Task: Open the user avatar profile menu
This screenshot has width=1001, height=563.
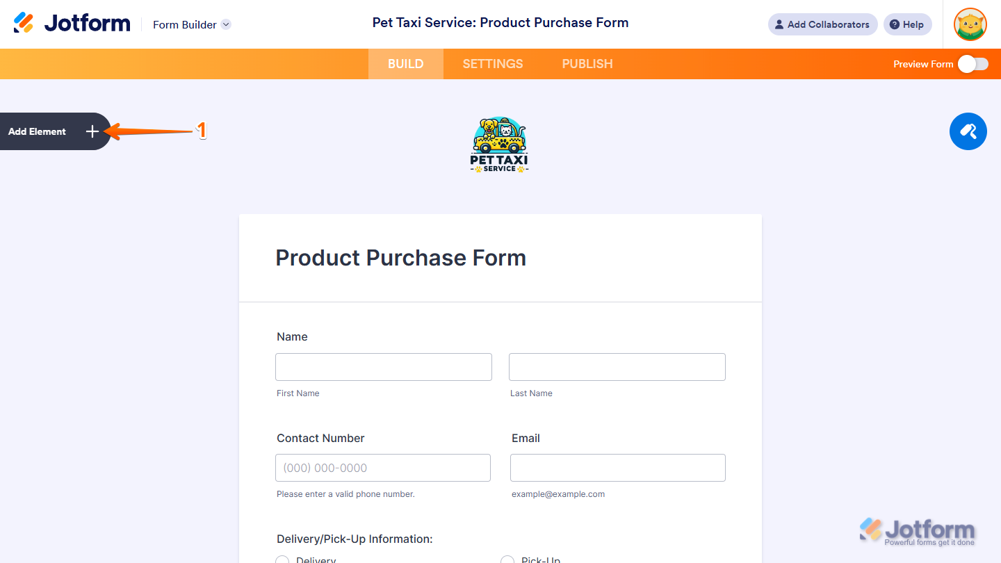Action: point(970,24)
